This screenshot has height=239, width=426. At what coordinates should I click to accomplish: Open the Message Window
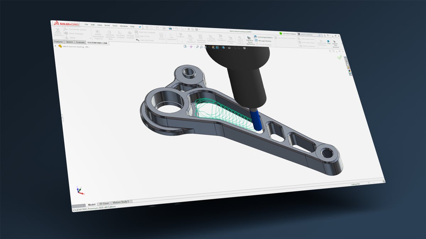click(x=264, y=41)
